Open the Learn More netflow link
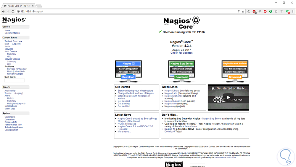 191,127
